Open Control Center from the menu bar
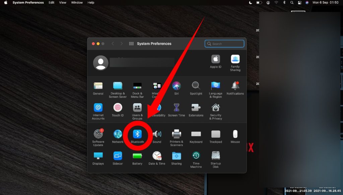343x195 pixels. pos(299,3)
